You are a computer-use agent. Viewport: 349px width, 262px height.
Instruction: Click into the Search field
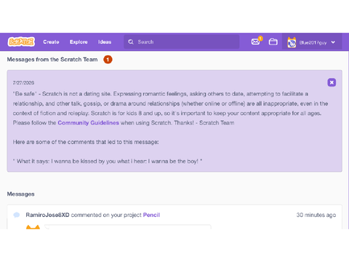tap(182, 41)
